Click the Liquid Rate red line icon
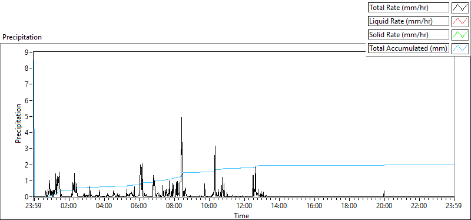471x220 pixels. [x=460, y=21]
